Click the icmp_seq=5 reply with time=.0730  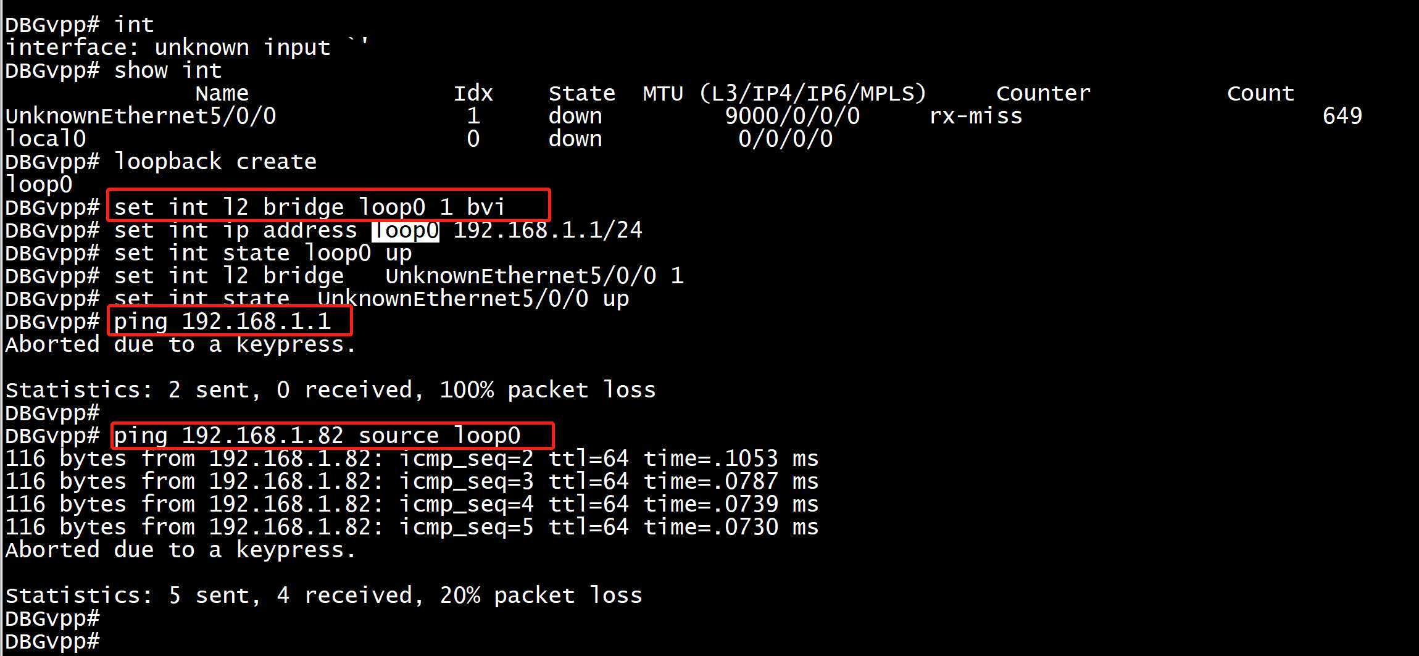[x=412, y=527]
